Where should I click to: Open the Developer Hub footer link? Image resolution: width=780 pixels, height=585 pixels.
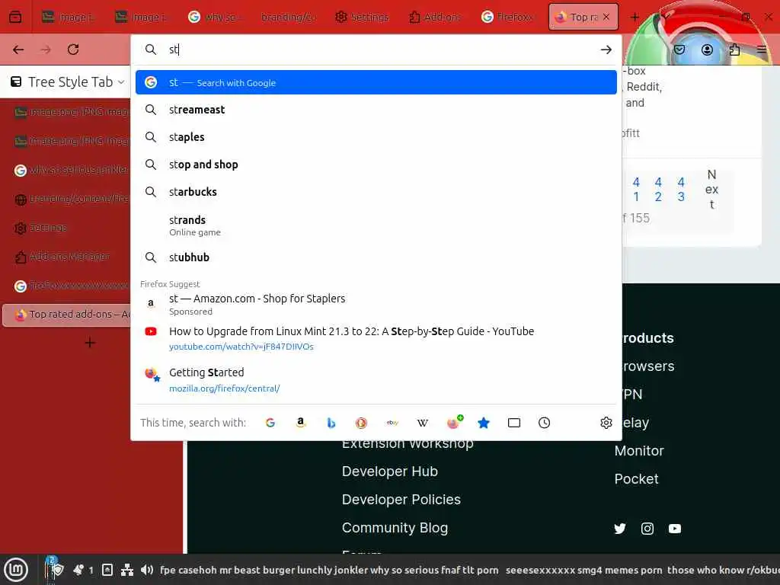390,472
